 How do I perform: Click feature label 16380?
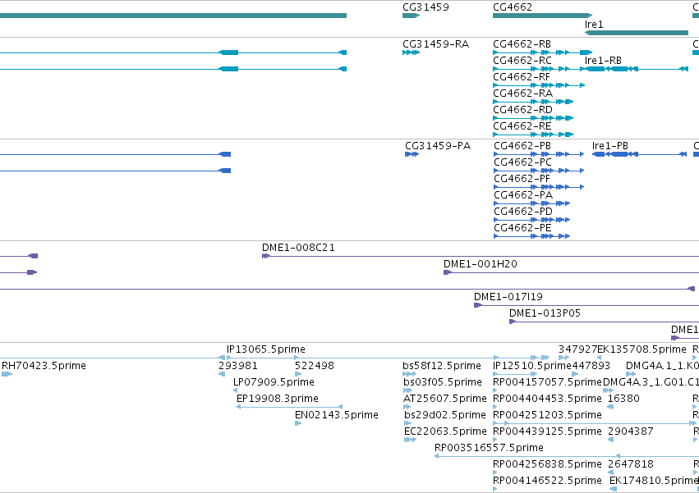tap(623, 399)
